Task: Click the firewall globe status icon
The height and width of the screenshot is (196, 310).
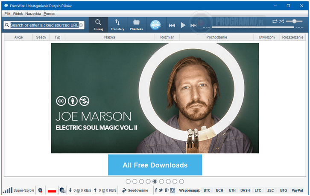Action: [62, 190]
